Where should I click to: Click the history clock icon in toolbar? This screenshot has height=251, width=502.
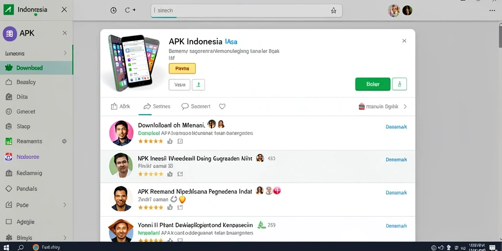(113, 10)
